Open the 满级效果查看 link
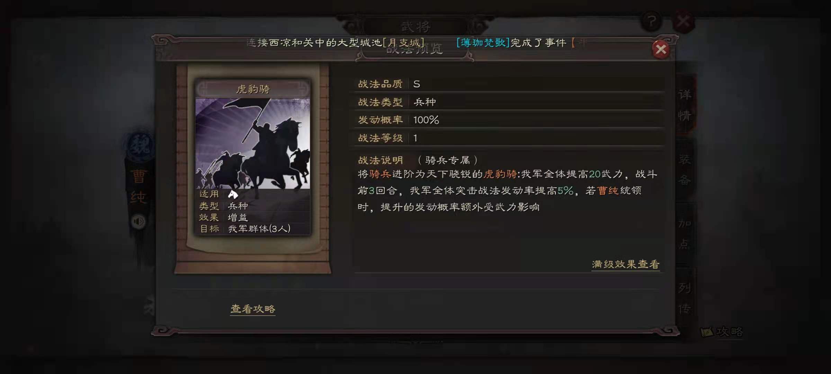831x374 pixels. pyautogui.click(x=625, y=264)
